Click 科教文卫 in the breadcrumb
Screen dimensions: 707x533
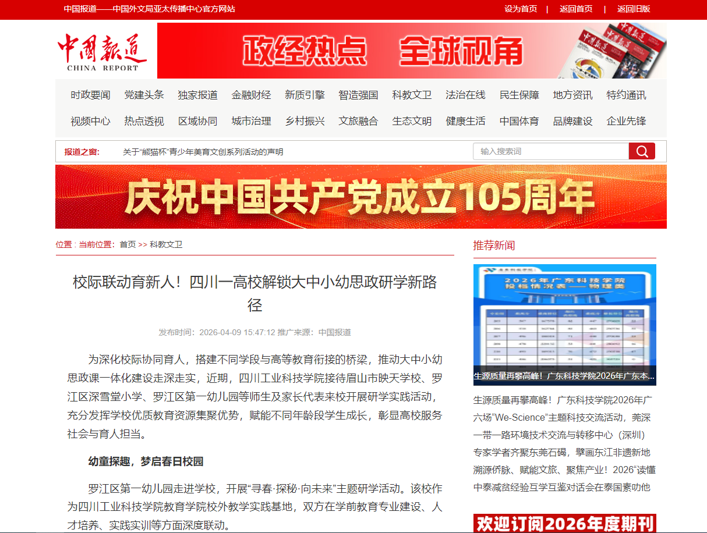click(166, 244)
